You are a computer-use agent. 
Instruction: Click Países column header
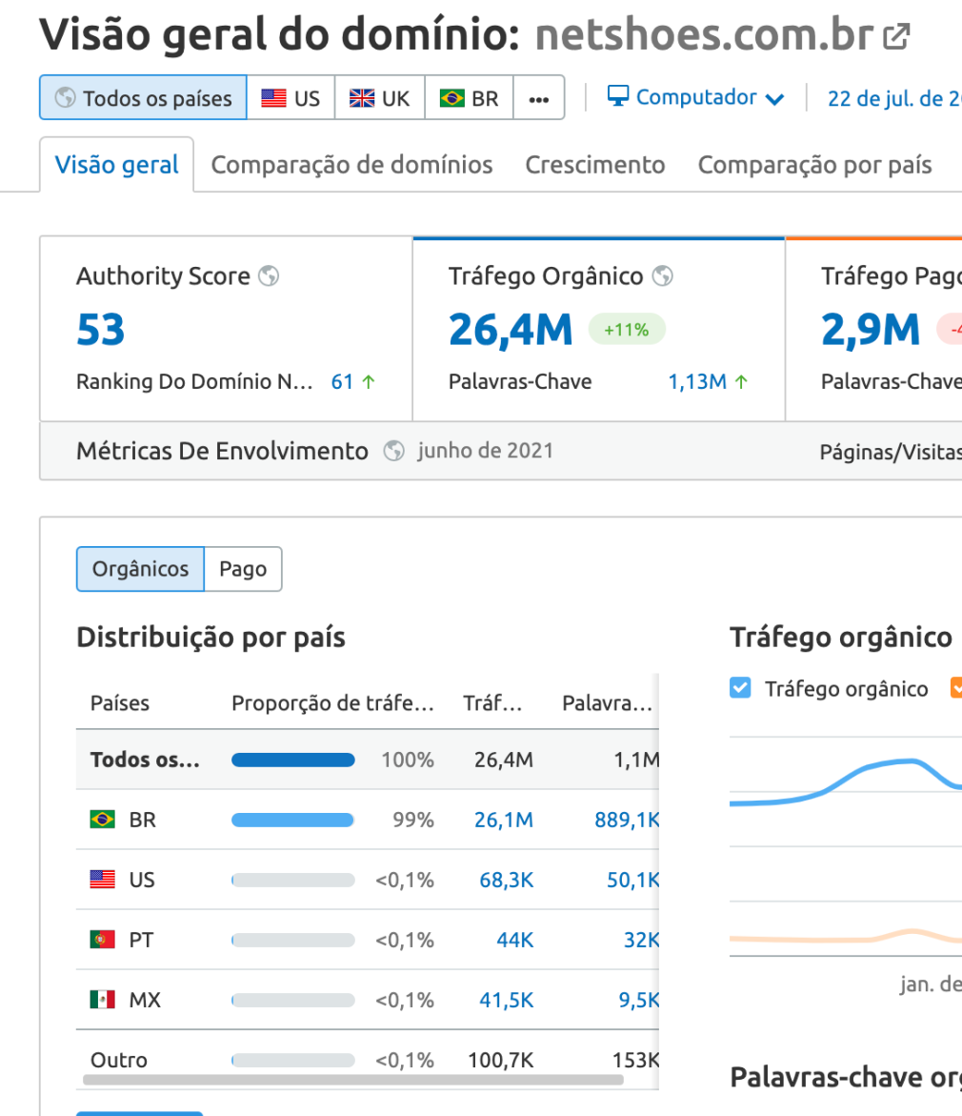[x=120, y=703]
